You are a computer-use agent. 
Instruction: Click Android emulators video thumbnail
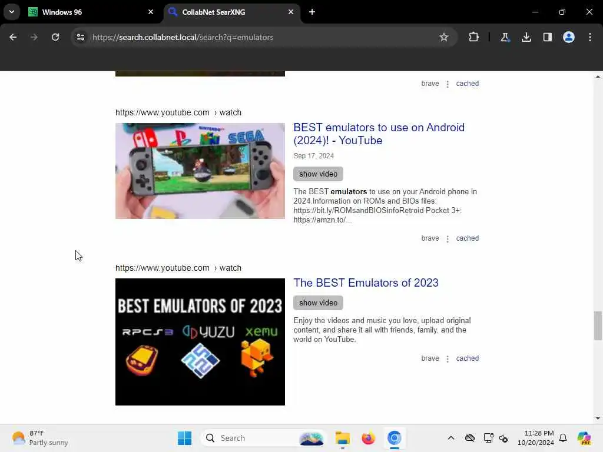pos(200,171)
